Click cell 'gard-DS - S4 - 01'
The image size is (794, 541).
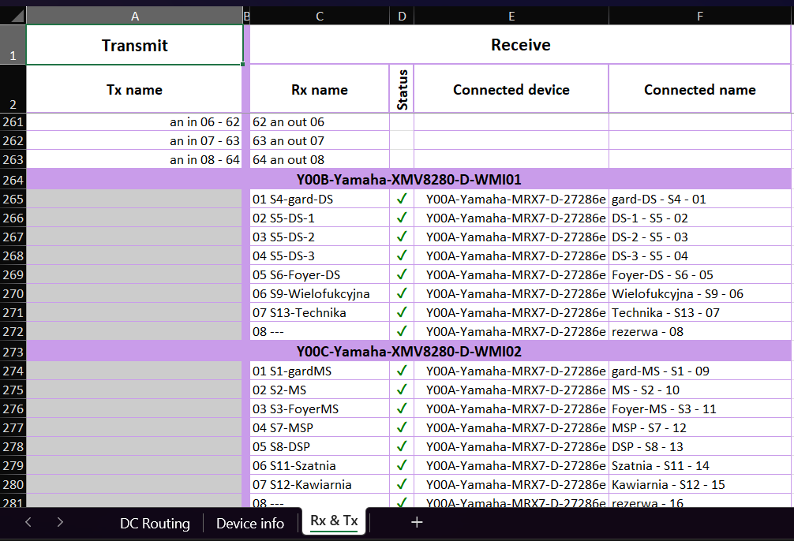[x=700, y=199]
